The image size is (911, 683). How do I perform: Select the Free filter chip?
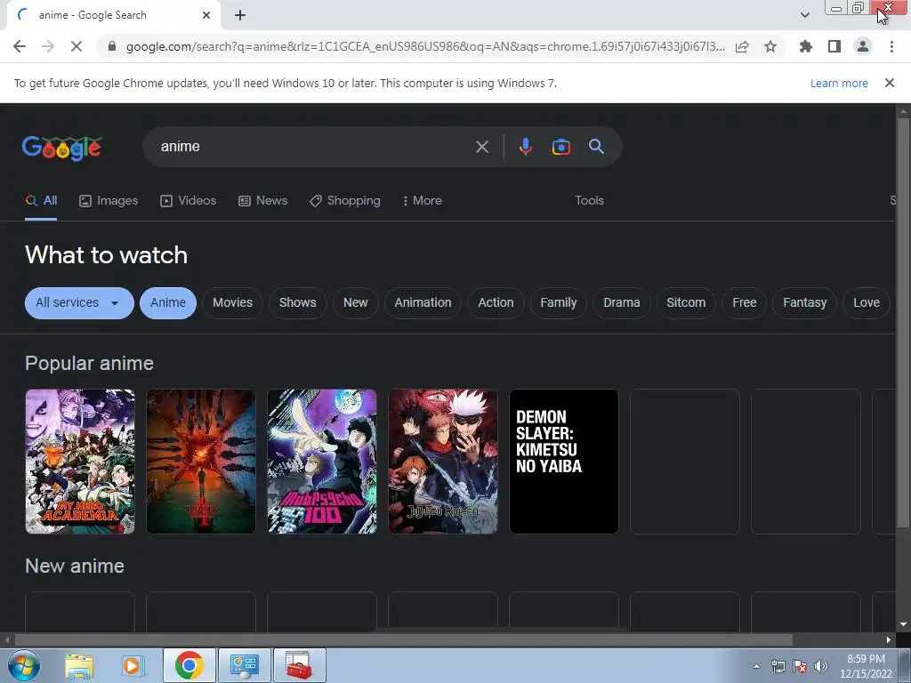745,302
